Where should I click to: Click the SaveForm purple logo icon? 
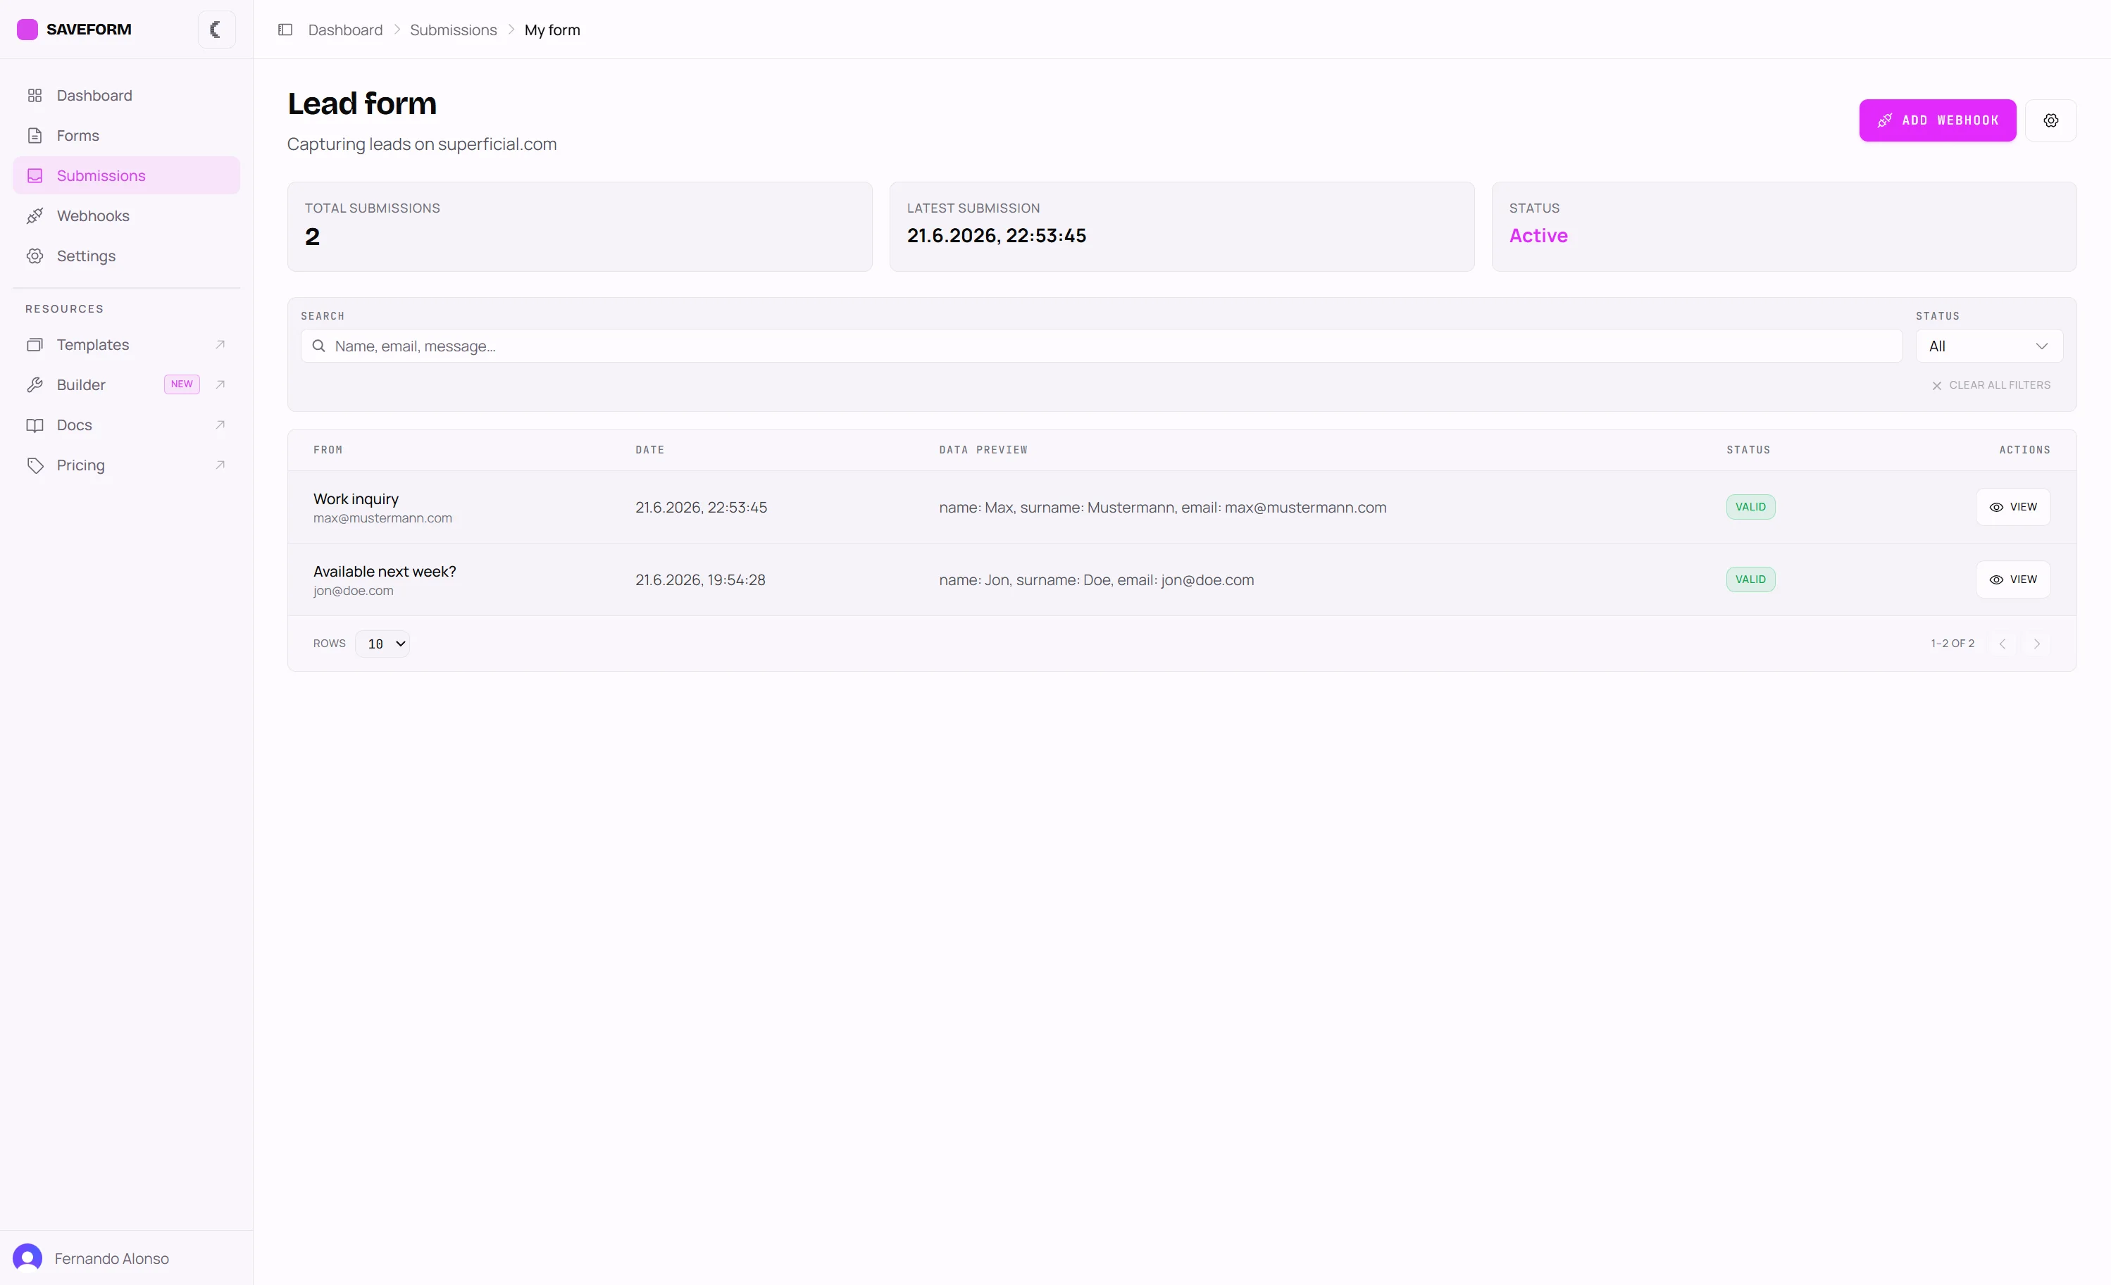27,29
